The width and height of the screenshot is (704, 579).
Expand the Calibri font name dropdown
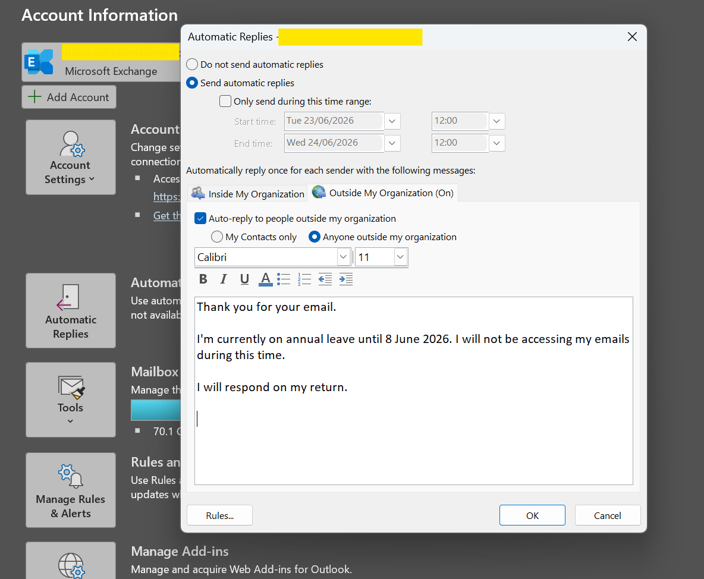tap(344, 257)
